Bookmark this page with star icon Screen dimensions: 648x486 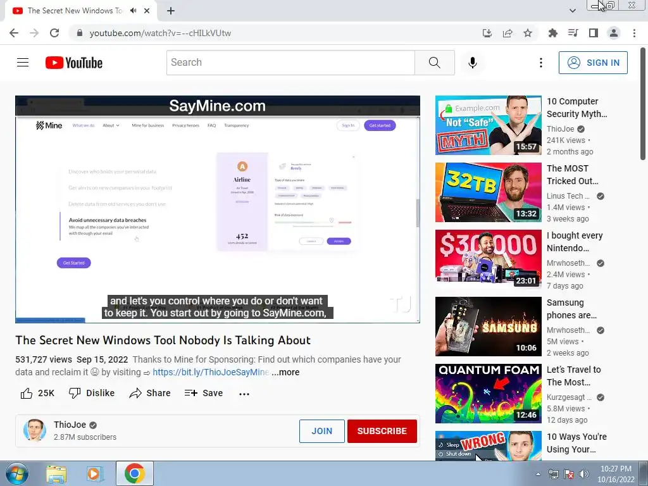[528, 33]
